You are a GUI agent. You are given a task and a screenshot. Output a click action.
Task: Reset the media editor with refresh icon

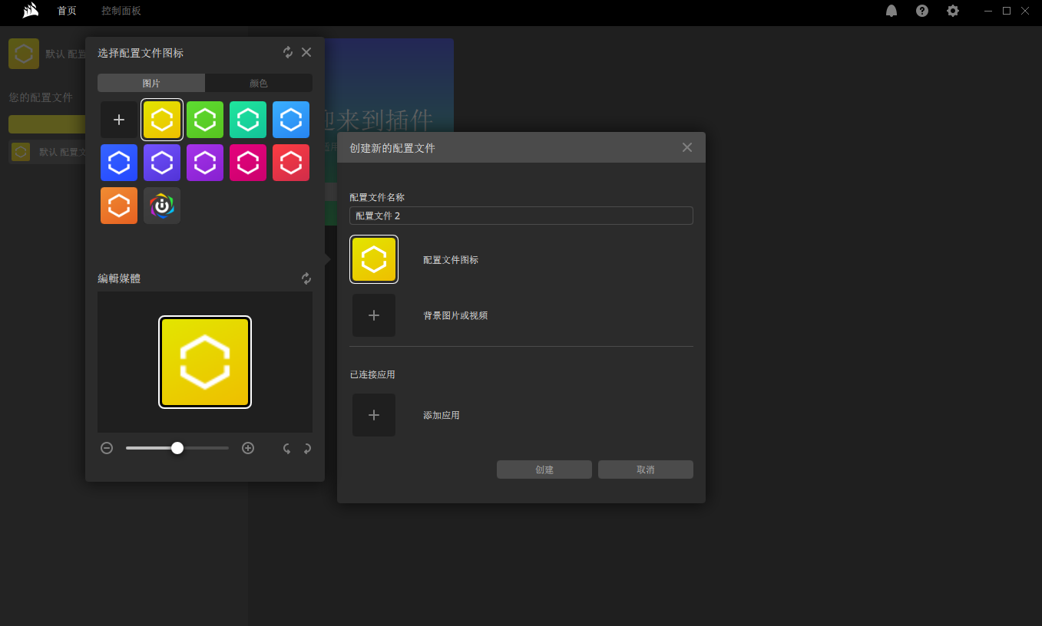click(306, 278)
